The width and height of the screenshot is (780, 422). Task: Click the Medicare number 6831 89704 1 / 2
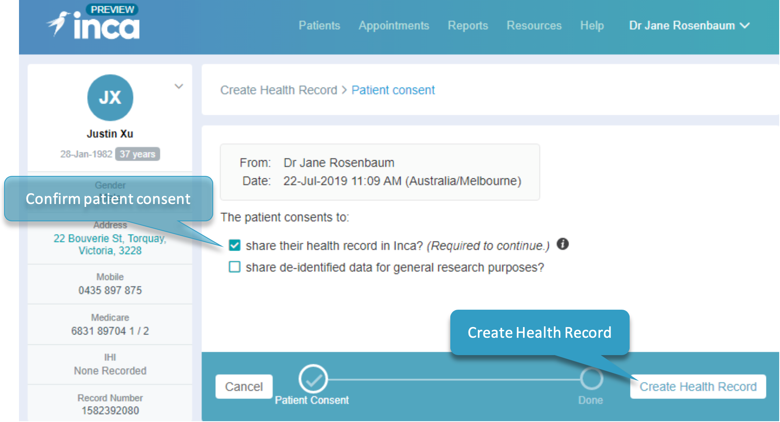click(110, 331)
